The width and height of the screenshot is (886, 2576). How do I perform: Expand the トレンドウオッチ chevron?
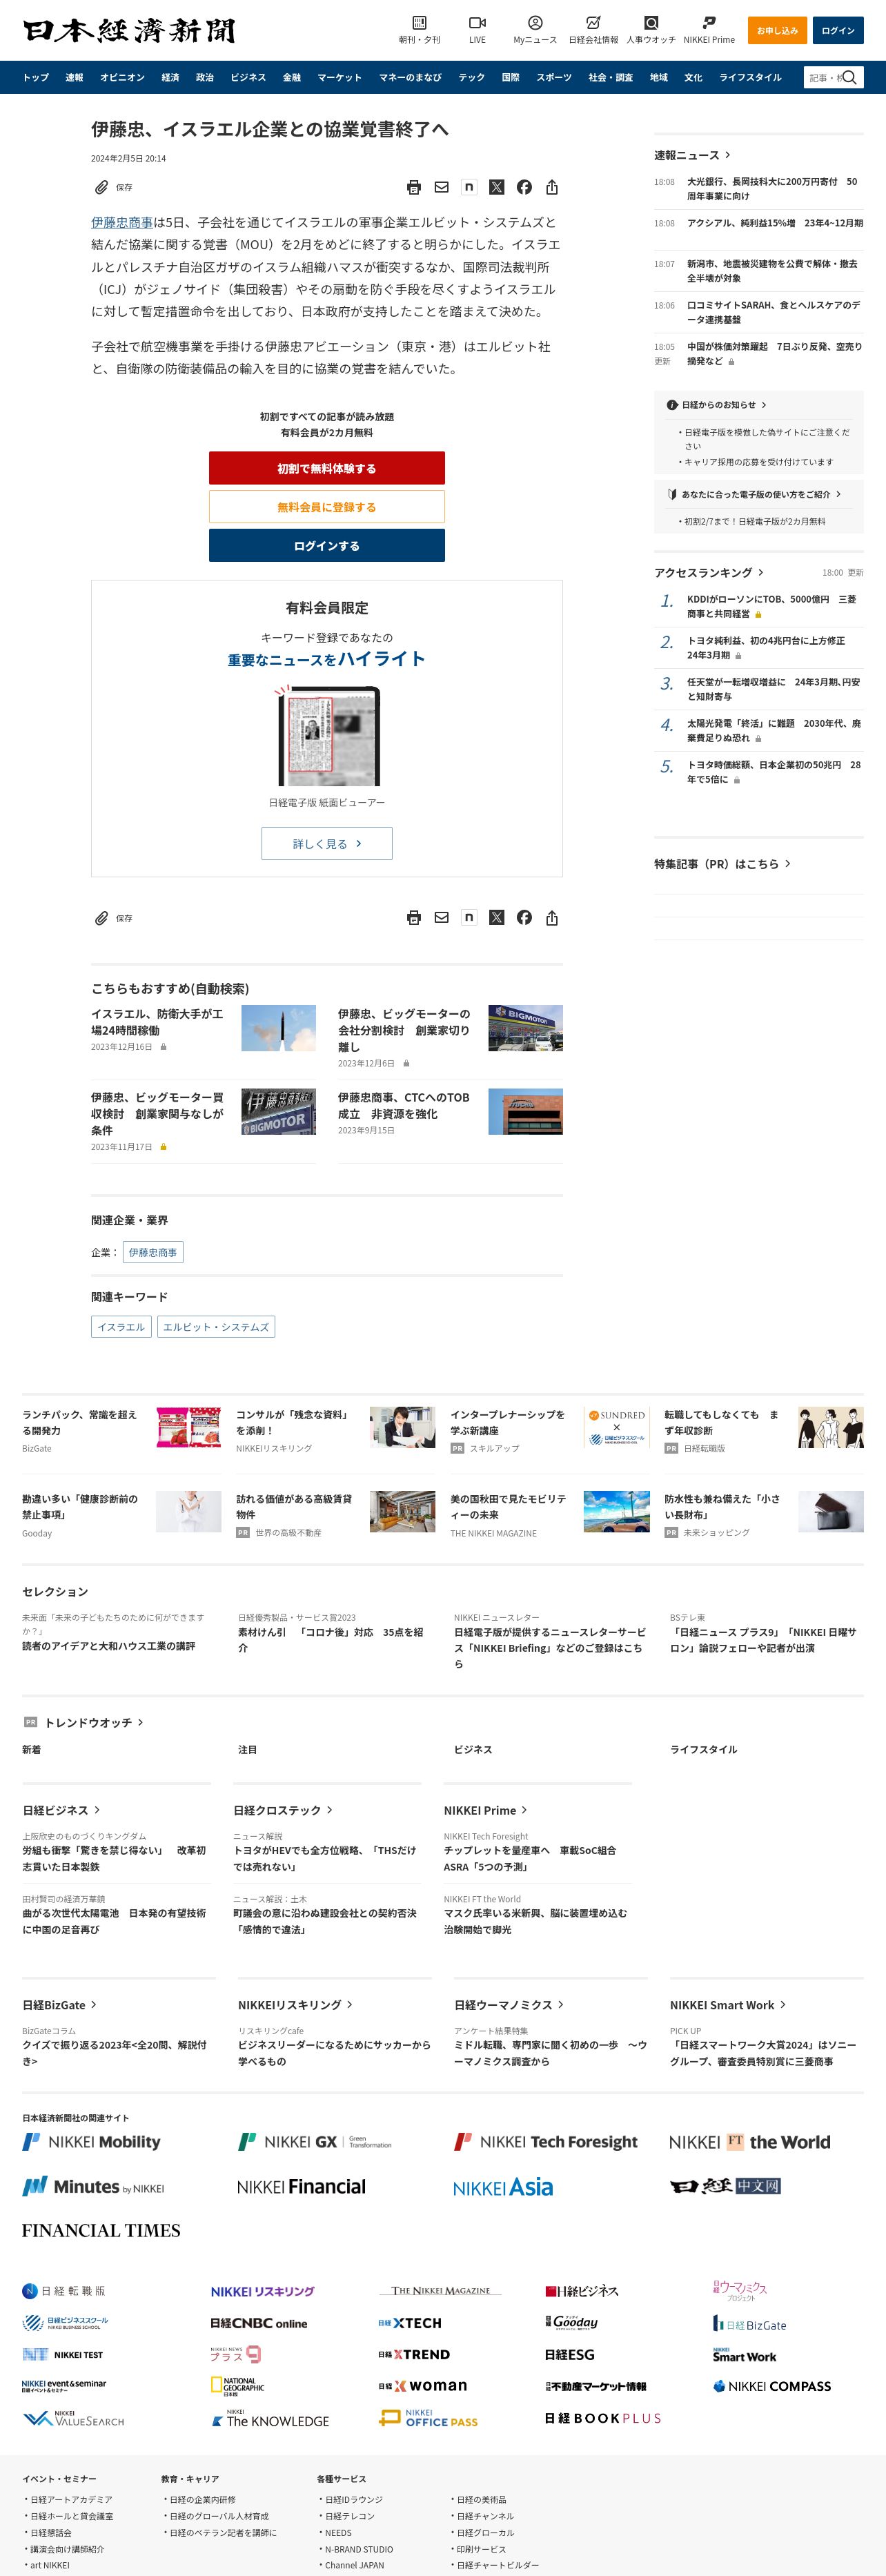[x=141, y=1722]
